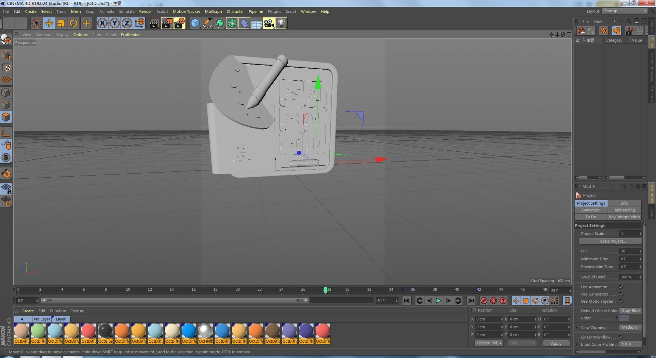Open Input Color Profile sRGB dropdown

630,344
